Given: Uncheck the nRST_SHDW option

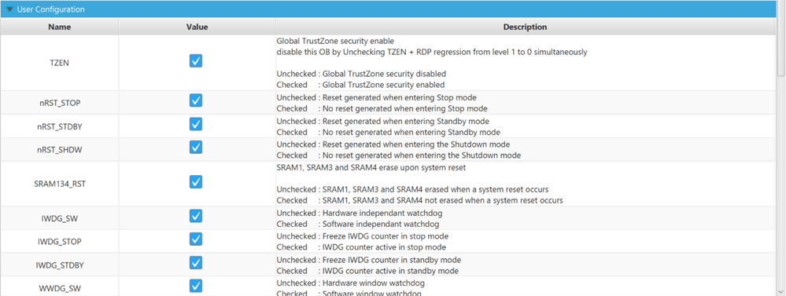Looking at the screenshot, I should [x=196, y=147].
